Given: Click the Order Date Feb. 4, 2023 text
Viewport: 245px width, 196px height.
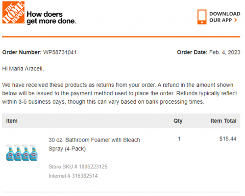Looking at the screenshot, I should [x=209, y=52].
